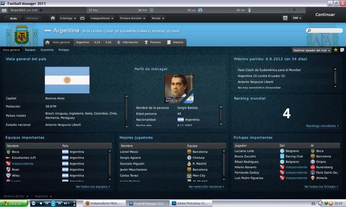This screenshot has width=346, height=207.
Task: Select the Fichajes sub-tab
Action: pyautogui.click(x=64, y=50)
